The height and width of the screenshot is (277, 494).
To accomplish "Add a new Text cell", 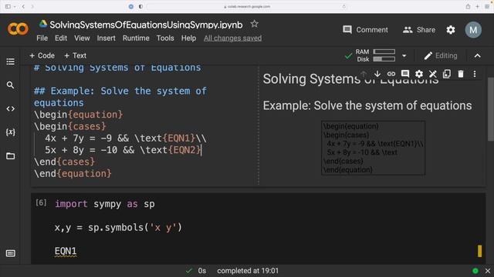I will point(75,55).
